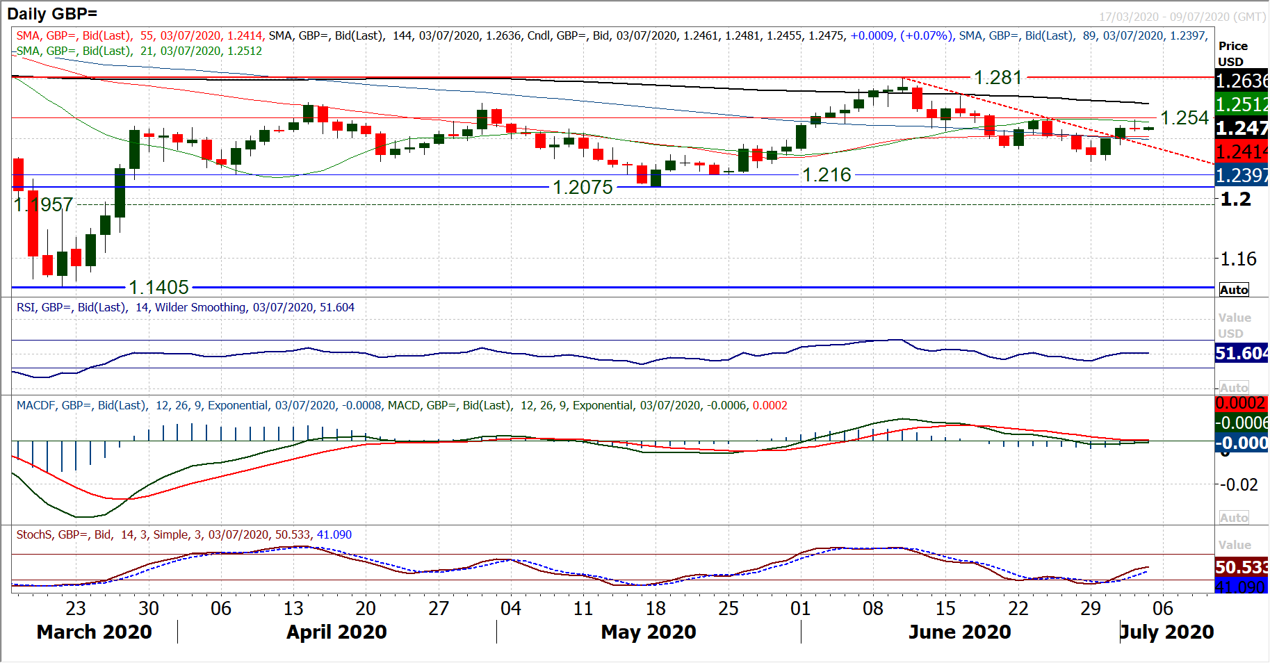Select the Daily GBP= chart title
The width and height of the screenshot is (1270, 663).
click(x=52, y=13)
